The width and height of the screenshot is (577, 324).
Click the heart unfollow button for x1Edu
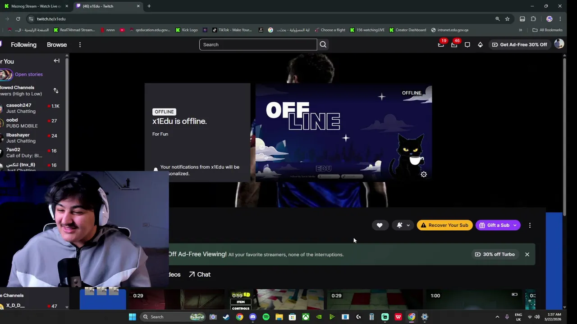coord(380,225)
